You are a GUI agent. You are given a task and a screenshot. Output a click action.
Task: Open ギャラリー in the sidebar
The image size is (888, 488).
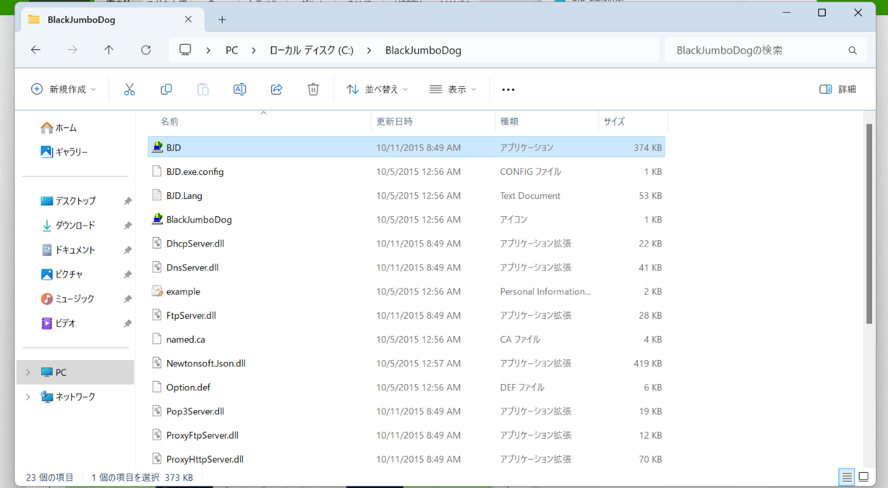tap(64, 152)
